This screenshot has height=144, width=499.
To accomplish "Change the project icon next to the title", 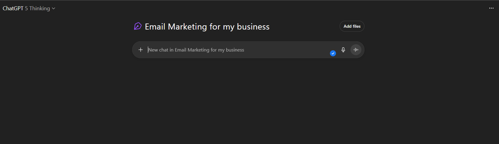I will tap(138, 27).
